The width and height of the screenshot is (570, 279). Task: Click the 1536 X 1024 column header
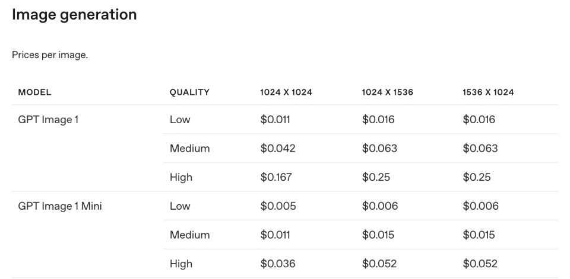(x=488, y=92)
